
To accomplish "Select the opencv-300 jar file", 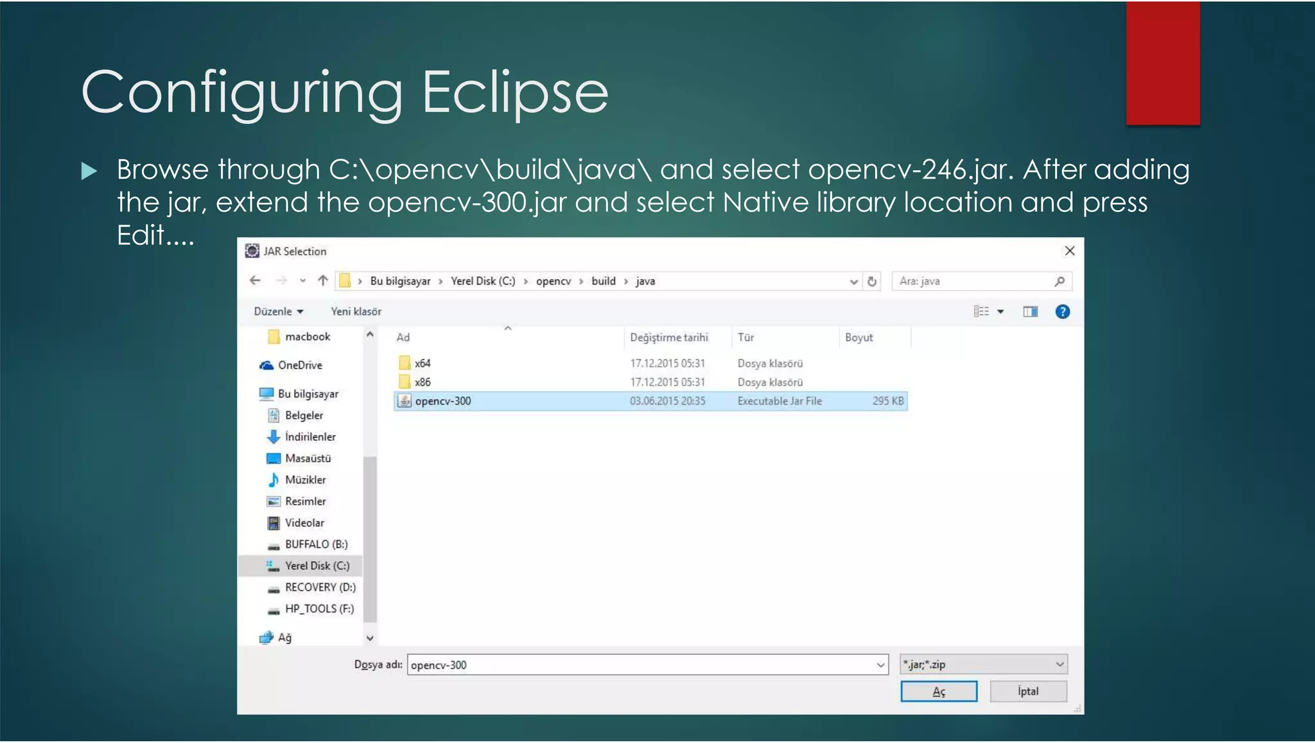I will [443, 401].
